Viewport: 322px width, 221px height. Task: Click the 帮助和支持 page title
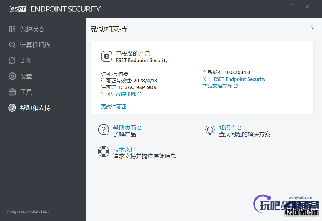point(109,29)
